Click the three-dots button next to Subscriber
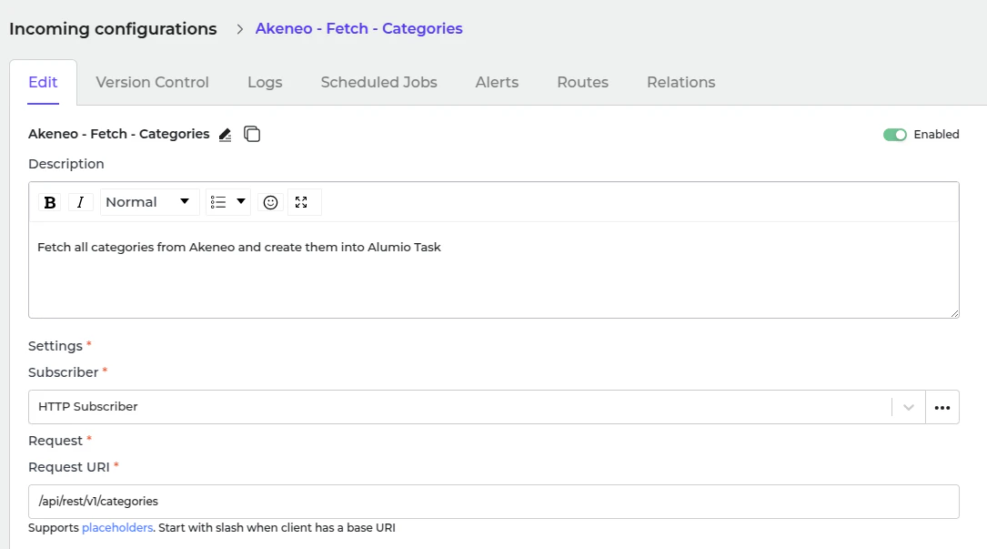This screenshot has height=549, width=987. 942,407
